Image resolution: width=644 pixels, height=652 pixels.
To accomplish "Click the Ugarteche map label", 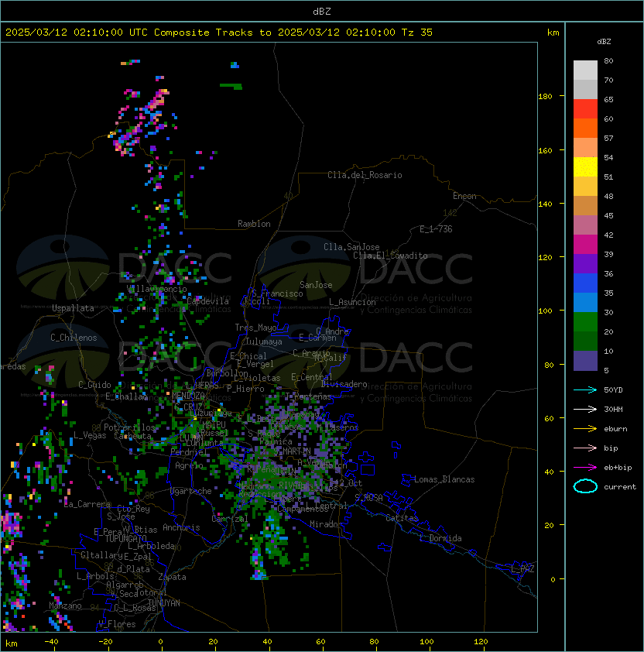I will (191, 491).
